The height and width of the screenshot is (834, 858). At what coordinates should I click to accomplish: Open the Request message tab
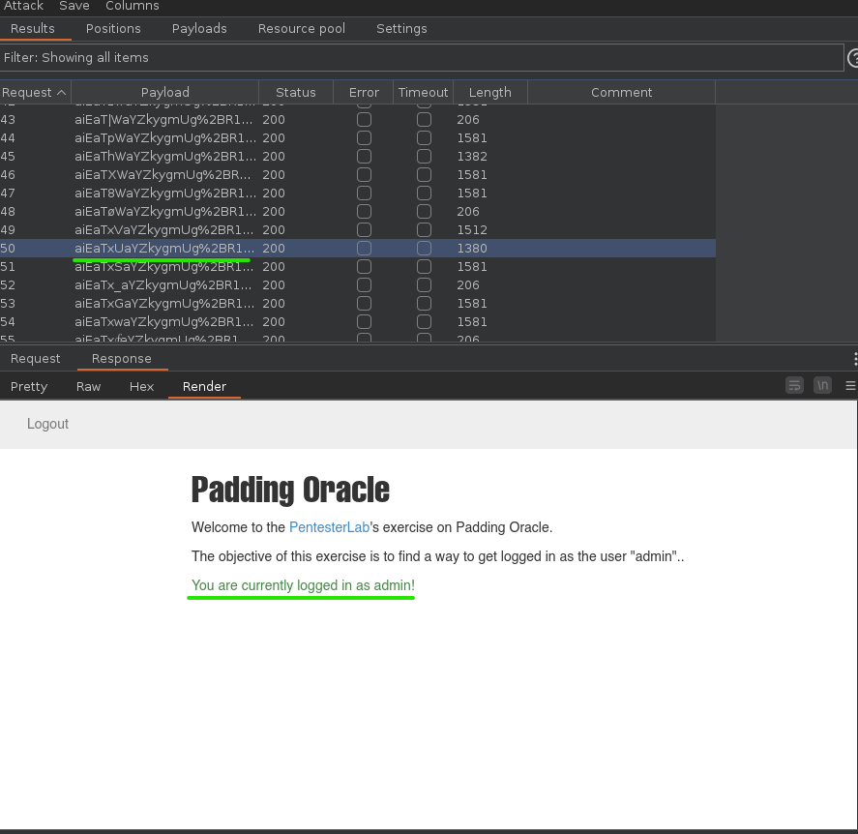point(36,358)
